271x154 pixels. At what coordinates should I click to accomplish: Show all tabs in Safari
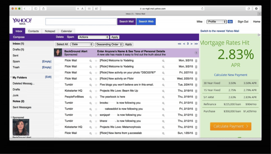tap(248, 8)
